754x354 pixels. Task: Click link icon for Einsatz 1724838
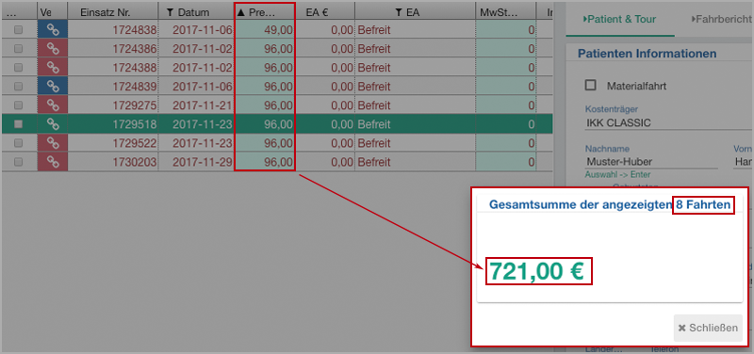[x=53, y=30]
